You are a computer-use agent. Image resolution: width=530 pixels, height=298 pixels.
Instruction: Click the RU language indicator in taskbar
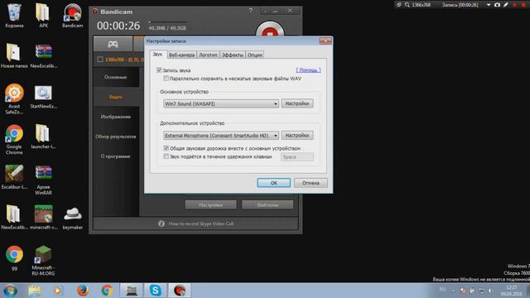[x=442, y=290]
